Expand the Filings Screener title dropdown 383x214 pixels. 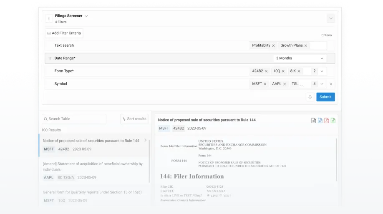pos(86,16)
